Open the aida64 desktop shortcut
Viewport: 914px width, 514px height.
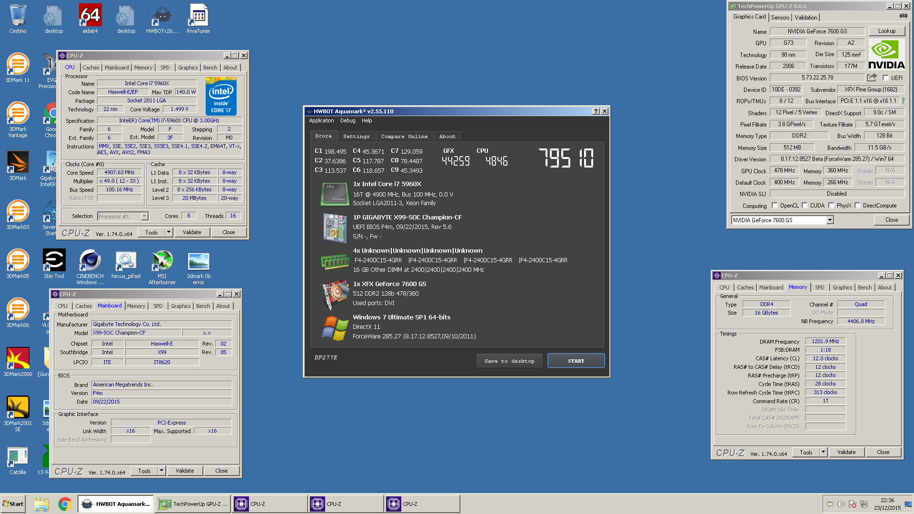(x=90, y=19)
